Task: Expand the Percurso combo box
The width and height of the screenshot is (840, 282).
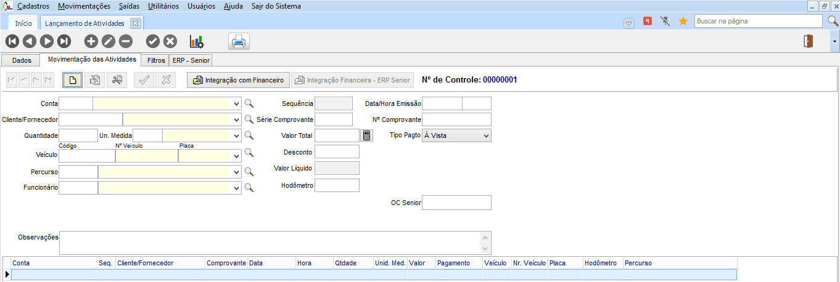Action: [237, 172]
